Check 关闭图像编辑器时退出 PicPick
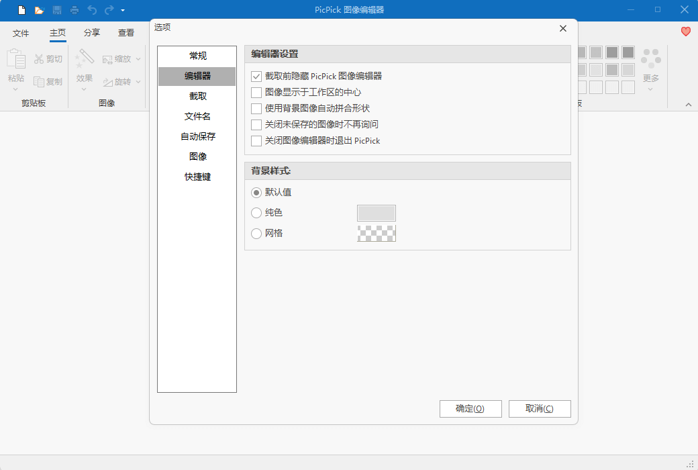The image size is (698, 470). [256, 141]
